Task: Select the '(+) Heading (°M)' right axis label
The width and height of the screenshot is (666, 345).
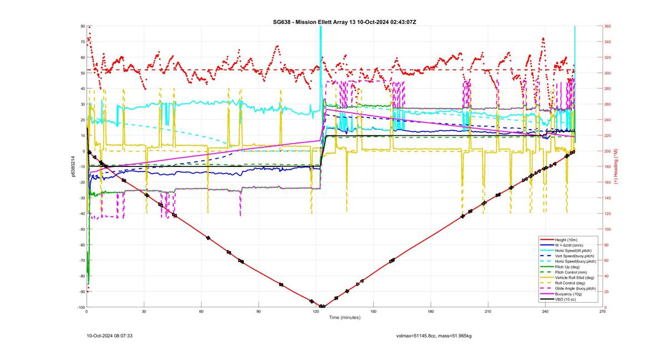Action: [616, 166]
